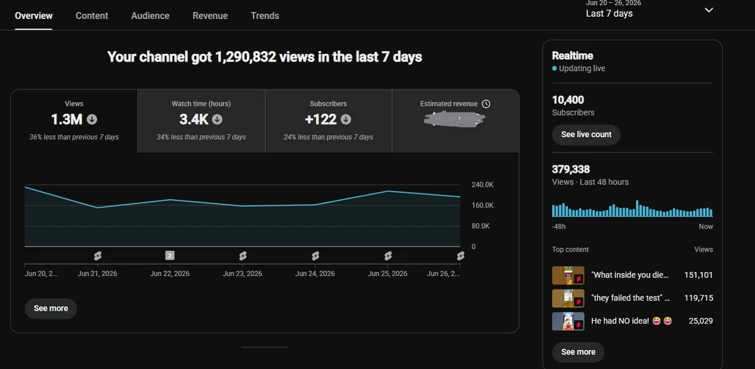Click the Shorts marker under Jun 23, 2026

click(243, 256)
